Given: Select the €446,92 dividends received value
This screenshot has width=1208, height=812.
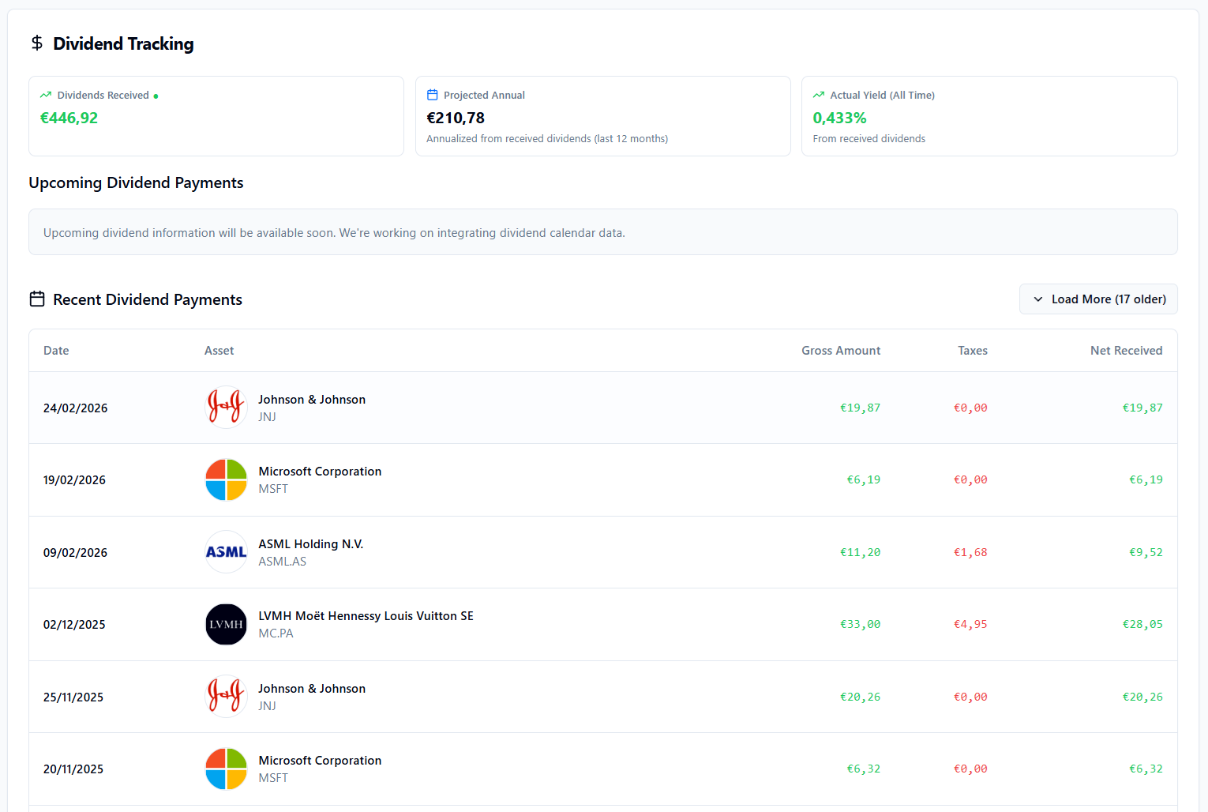Looking at the screenshot, I should [69, 118].
